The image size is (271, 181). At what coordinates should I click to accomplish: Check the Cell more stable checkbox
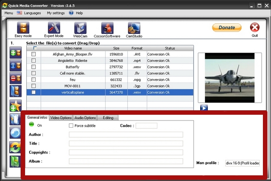(x=34, y=73)
